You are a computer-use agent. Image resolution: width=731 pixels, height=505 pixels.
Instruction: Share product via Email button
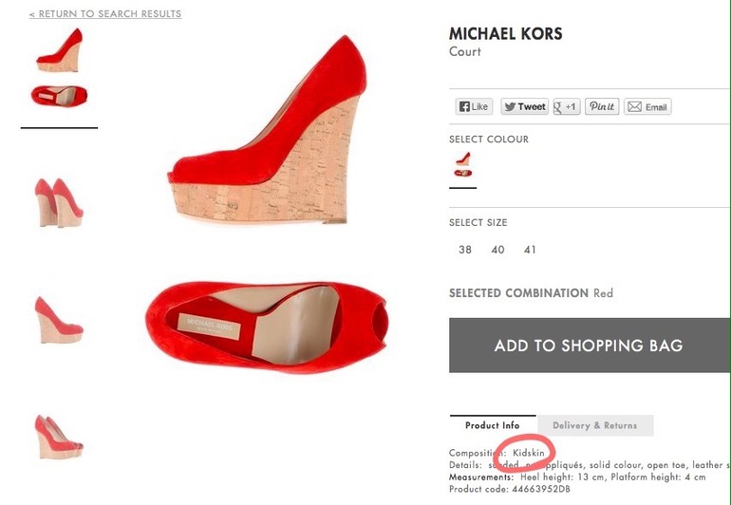(647, 107)
